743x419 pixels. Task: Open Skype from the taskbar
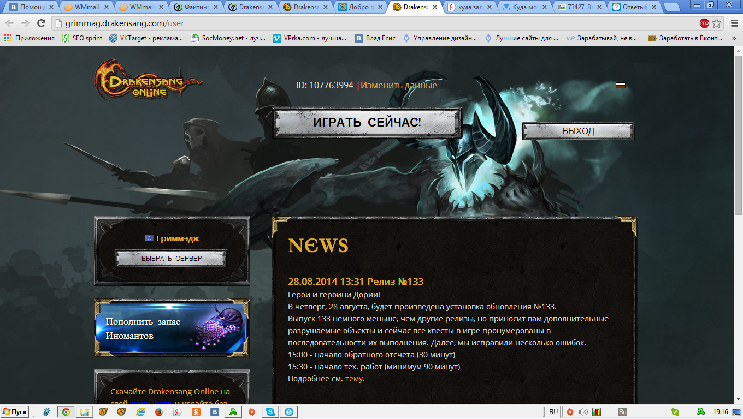(270, 412)
